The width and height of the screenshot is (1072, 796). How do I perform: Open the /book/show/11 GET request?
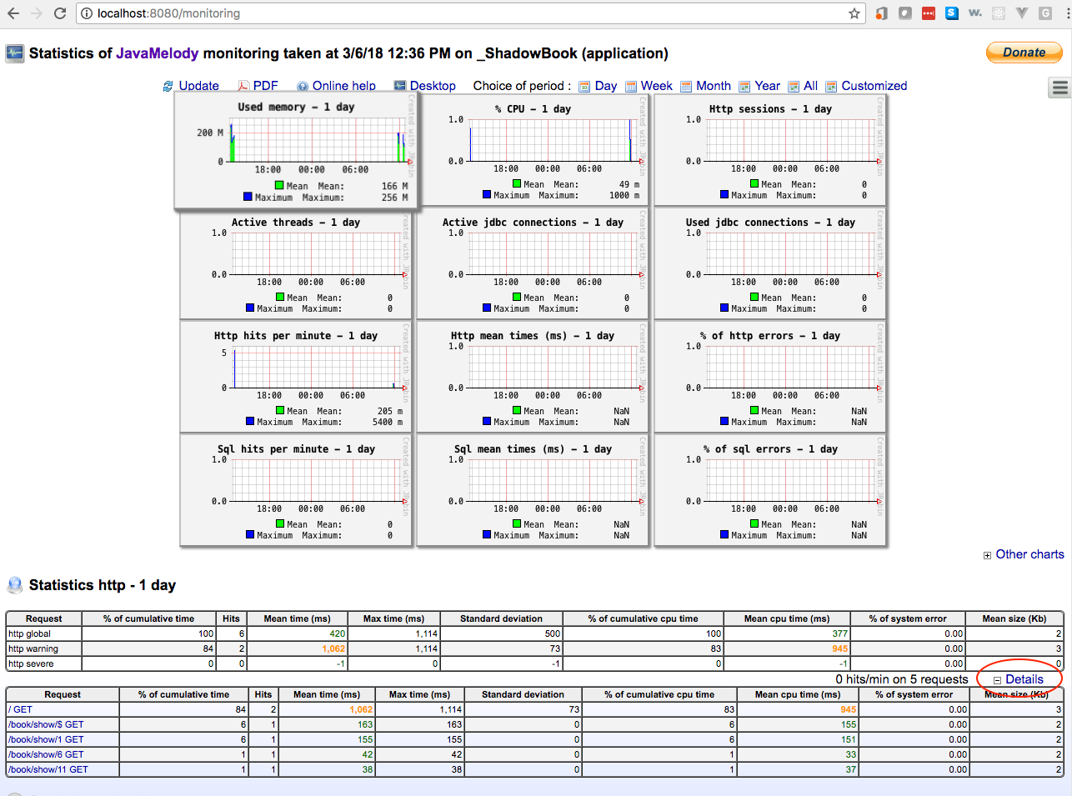point(48,769)
